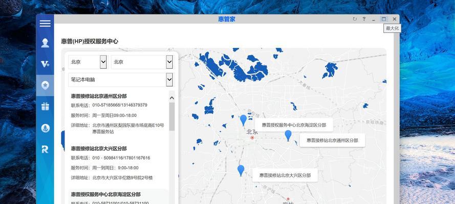Viewport: 455px width, 204px height.
Task: Click the maximize window button
Action: pos(384,19)
